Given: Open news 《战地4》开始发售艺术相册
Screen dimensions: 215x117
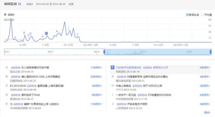Looking at the screenshot, I should click(132, 104).
